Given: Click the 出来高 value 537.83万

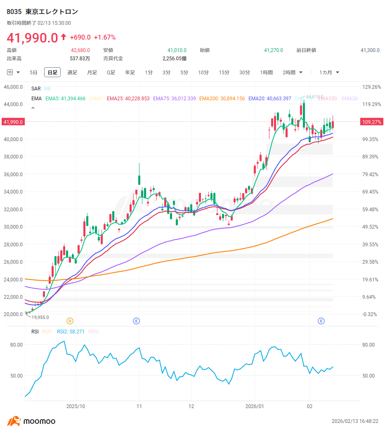Looking at the screenshot, I should click(x=80, y=59).
